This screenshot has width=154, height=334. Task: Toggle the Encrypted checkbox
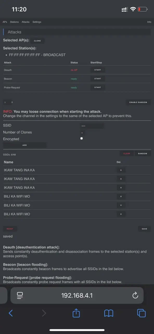coord(81,139)
